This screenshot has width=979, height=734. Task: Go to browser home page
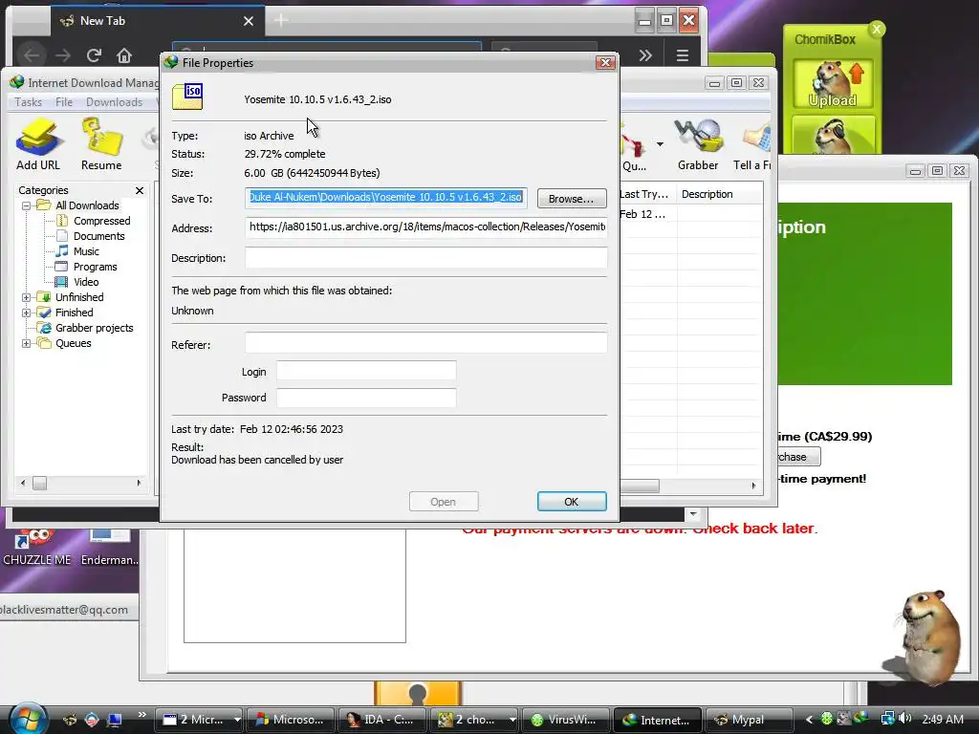click(x=124, y=55)
